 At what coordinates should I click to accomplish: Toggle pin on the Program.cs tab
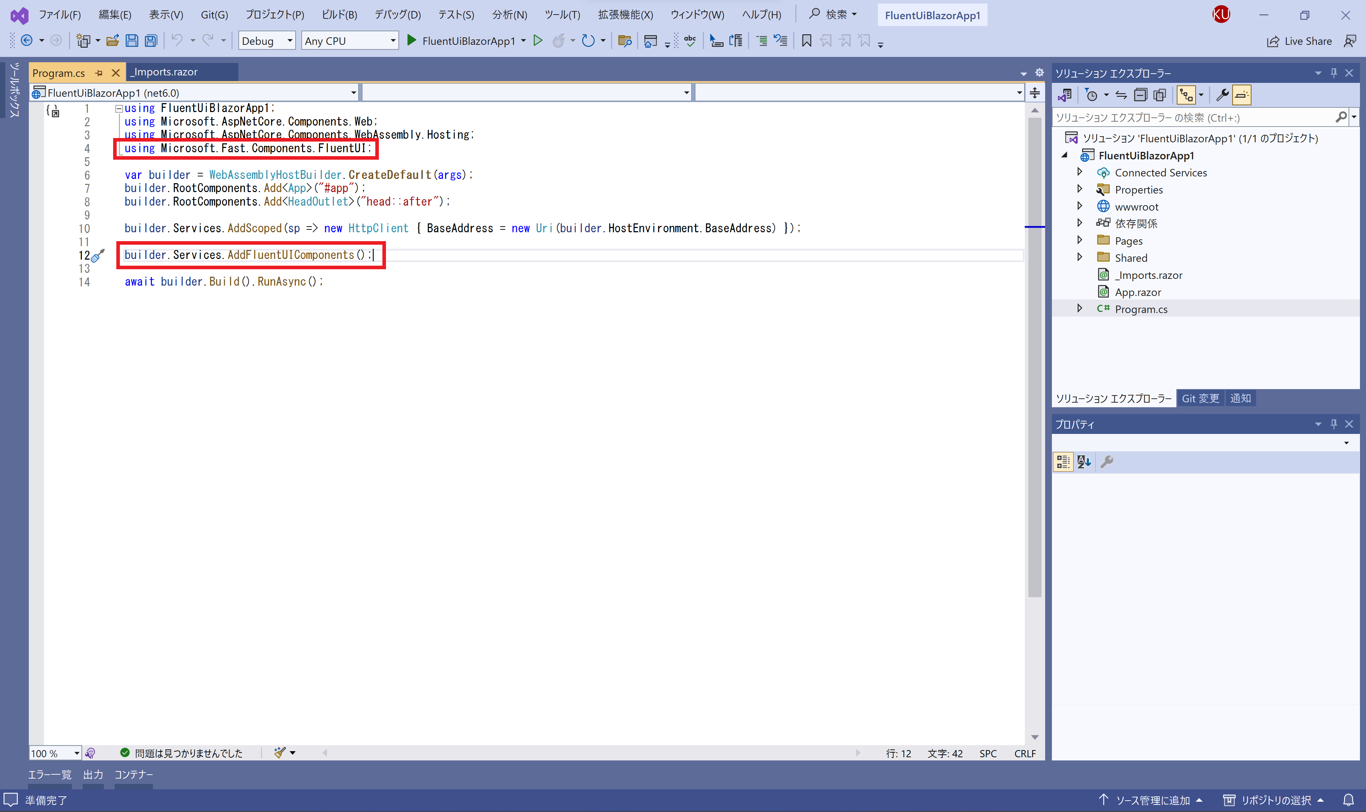point(99,73)
